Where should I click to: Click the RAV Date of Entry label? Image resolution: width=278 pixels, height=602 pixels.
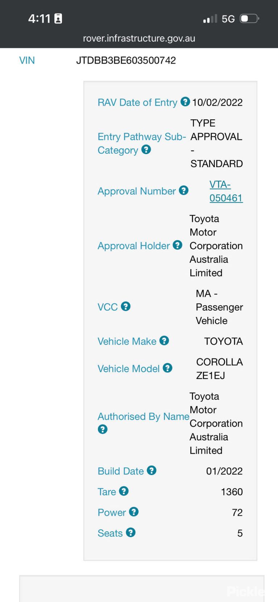click(138, 103)
